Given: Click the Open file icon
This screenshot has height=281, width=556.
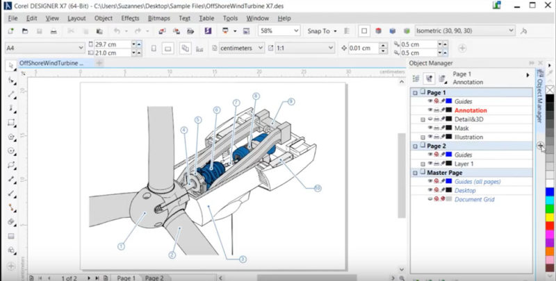Looking at the screenshot, I should [x=25, y=31].
